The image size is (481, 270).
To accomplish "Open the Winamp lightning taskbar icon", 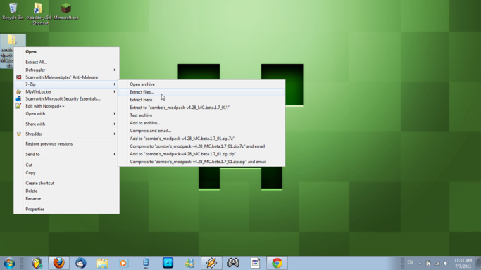I will point(211,263).
